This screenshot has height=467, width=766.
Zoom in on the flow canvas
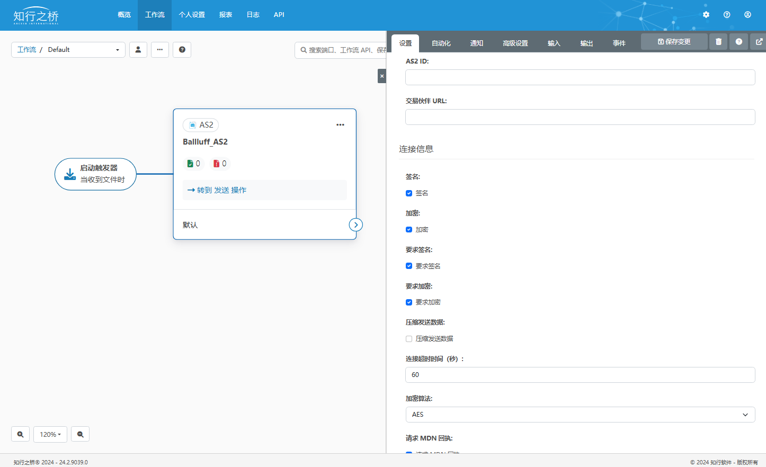tap(20, 434)
